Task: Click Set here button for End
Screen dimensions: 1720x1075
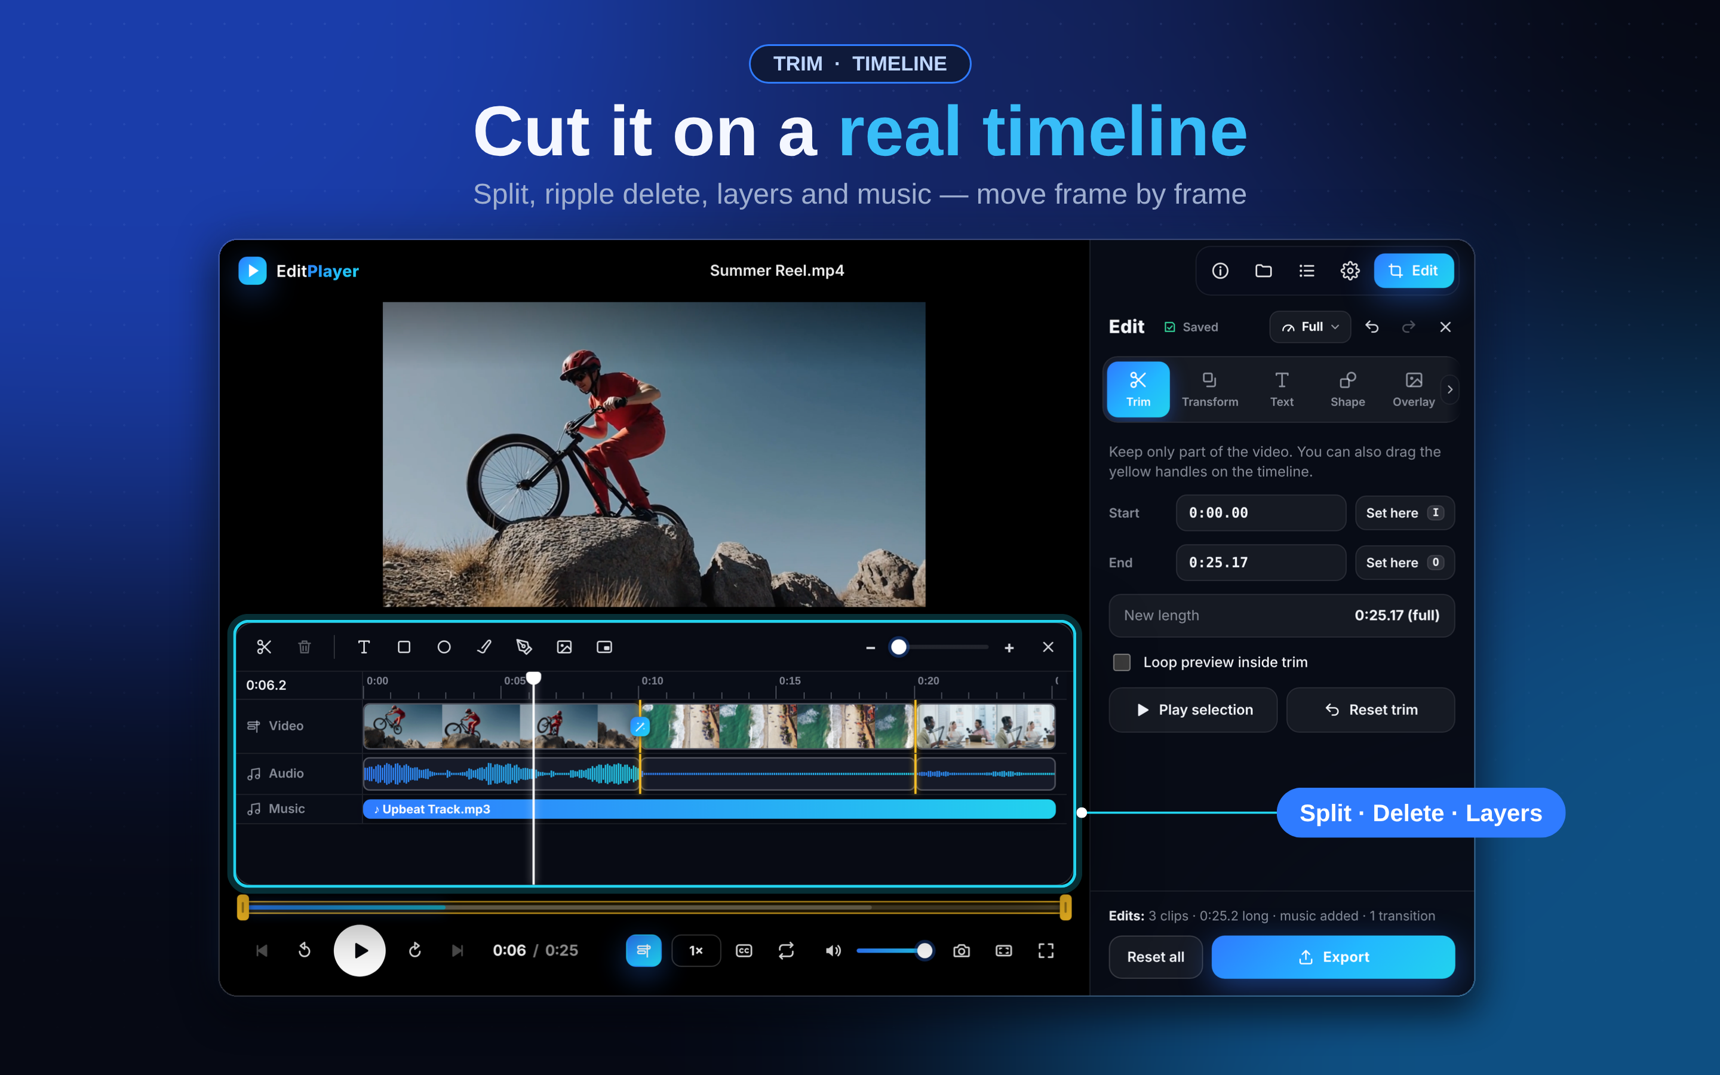Action: (x=1405, y=563)
